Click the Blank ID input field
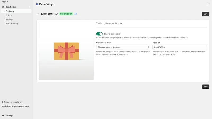Viewport: 212px width, 119px height. (x=180, y=47)
